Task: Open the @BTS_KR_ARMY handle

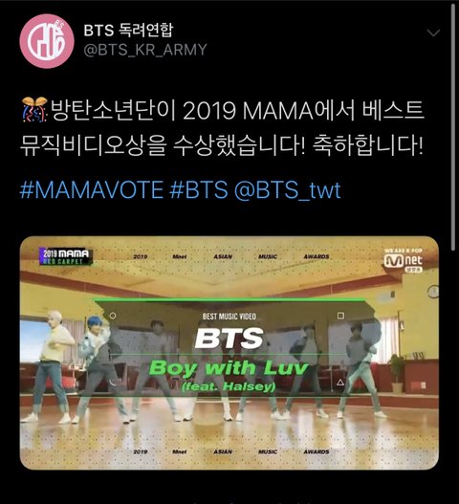Action: [145, 50]
